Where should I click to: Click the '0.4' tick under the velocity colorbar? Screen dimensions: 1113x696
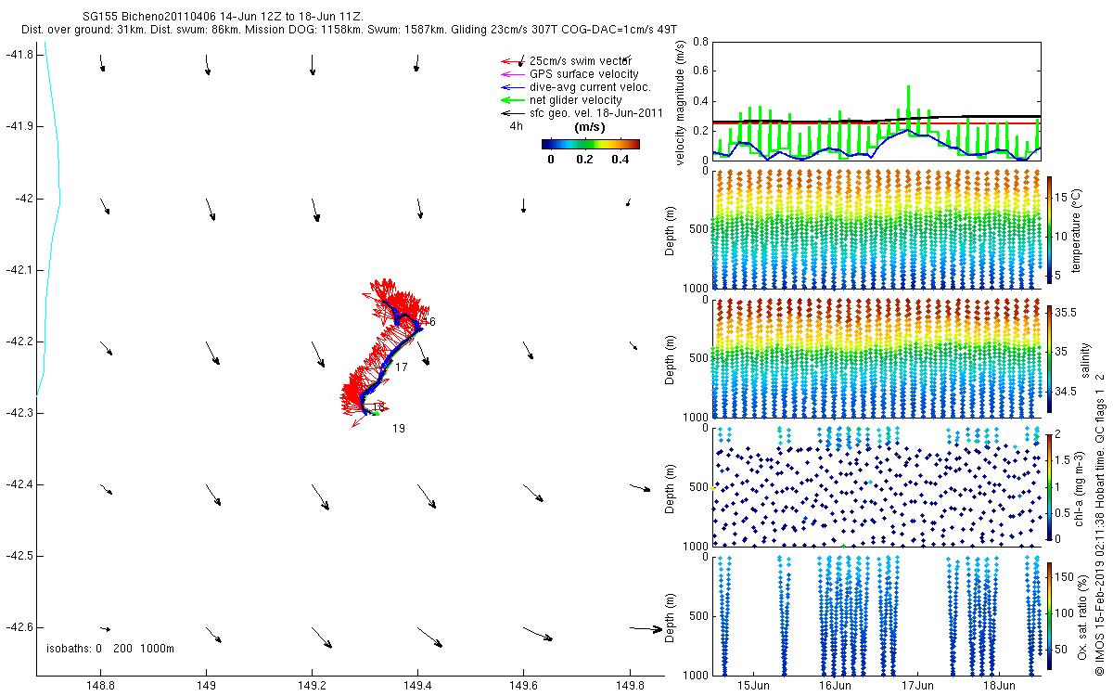tap(620, 159)
